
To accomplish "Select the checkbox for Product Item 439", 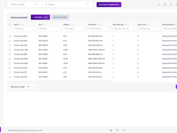I will (10, 45).
